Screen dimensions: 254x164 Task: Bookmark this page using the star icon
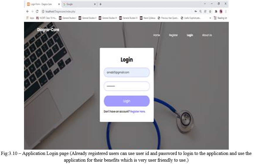pos(210,11)
